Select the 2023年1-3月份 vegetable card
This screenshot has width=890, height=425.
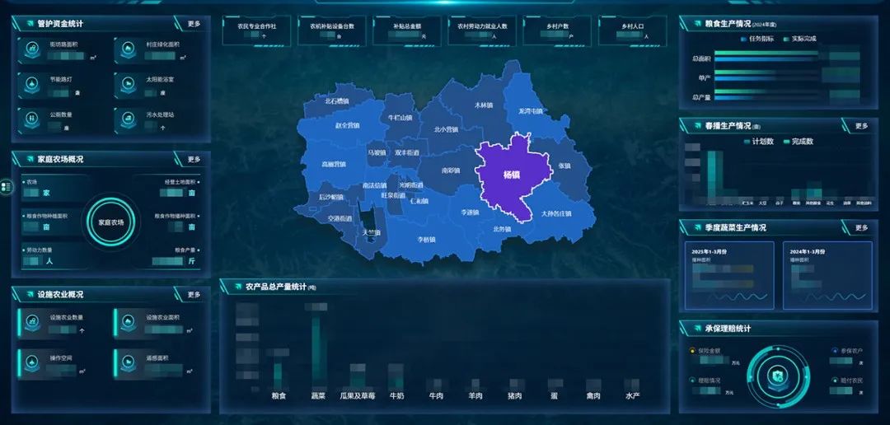[729, 275]
